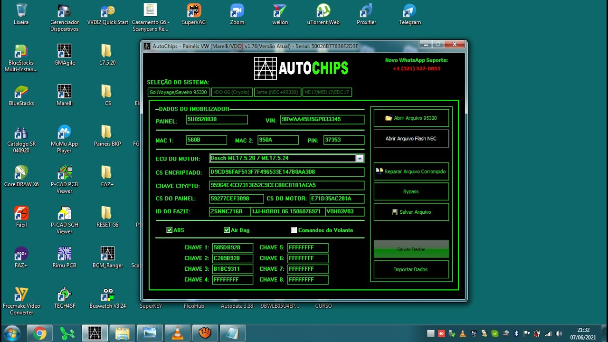Open the taskbar clock showing 21:32
The height and width of the screenshot is (342, 608).
tap(583, 333)
